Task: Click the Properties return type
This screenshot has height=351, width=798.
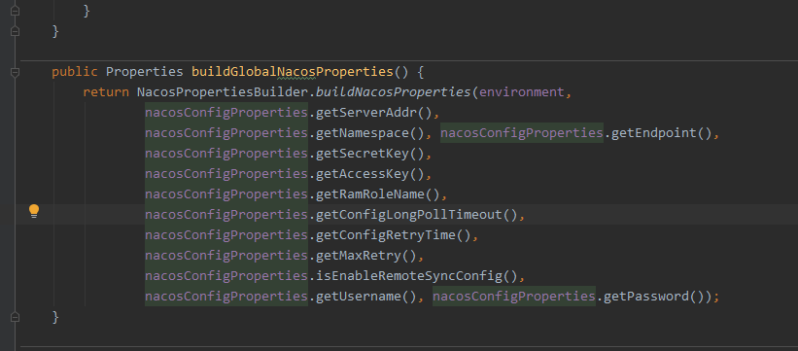Action: click(145, 72)
